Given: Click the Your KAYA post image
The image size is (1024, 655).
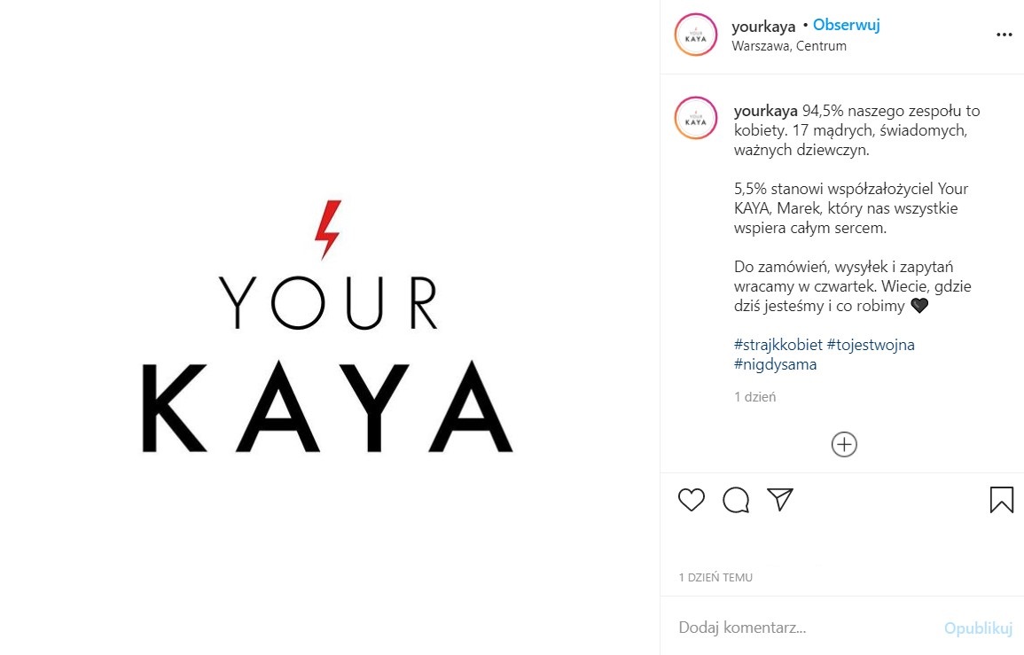Looking at the screenshot, I should tap(329, 327).
